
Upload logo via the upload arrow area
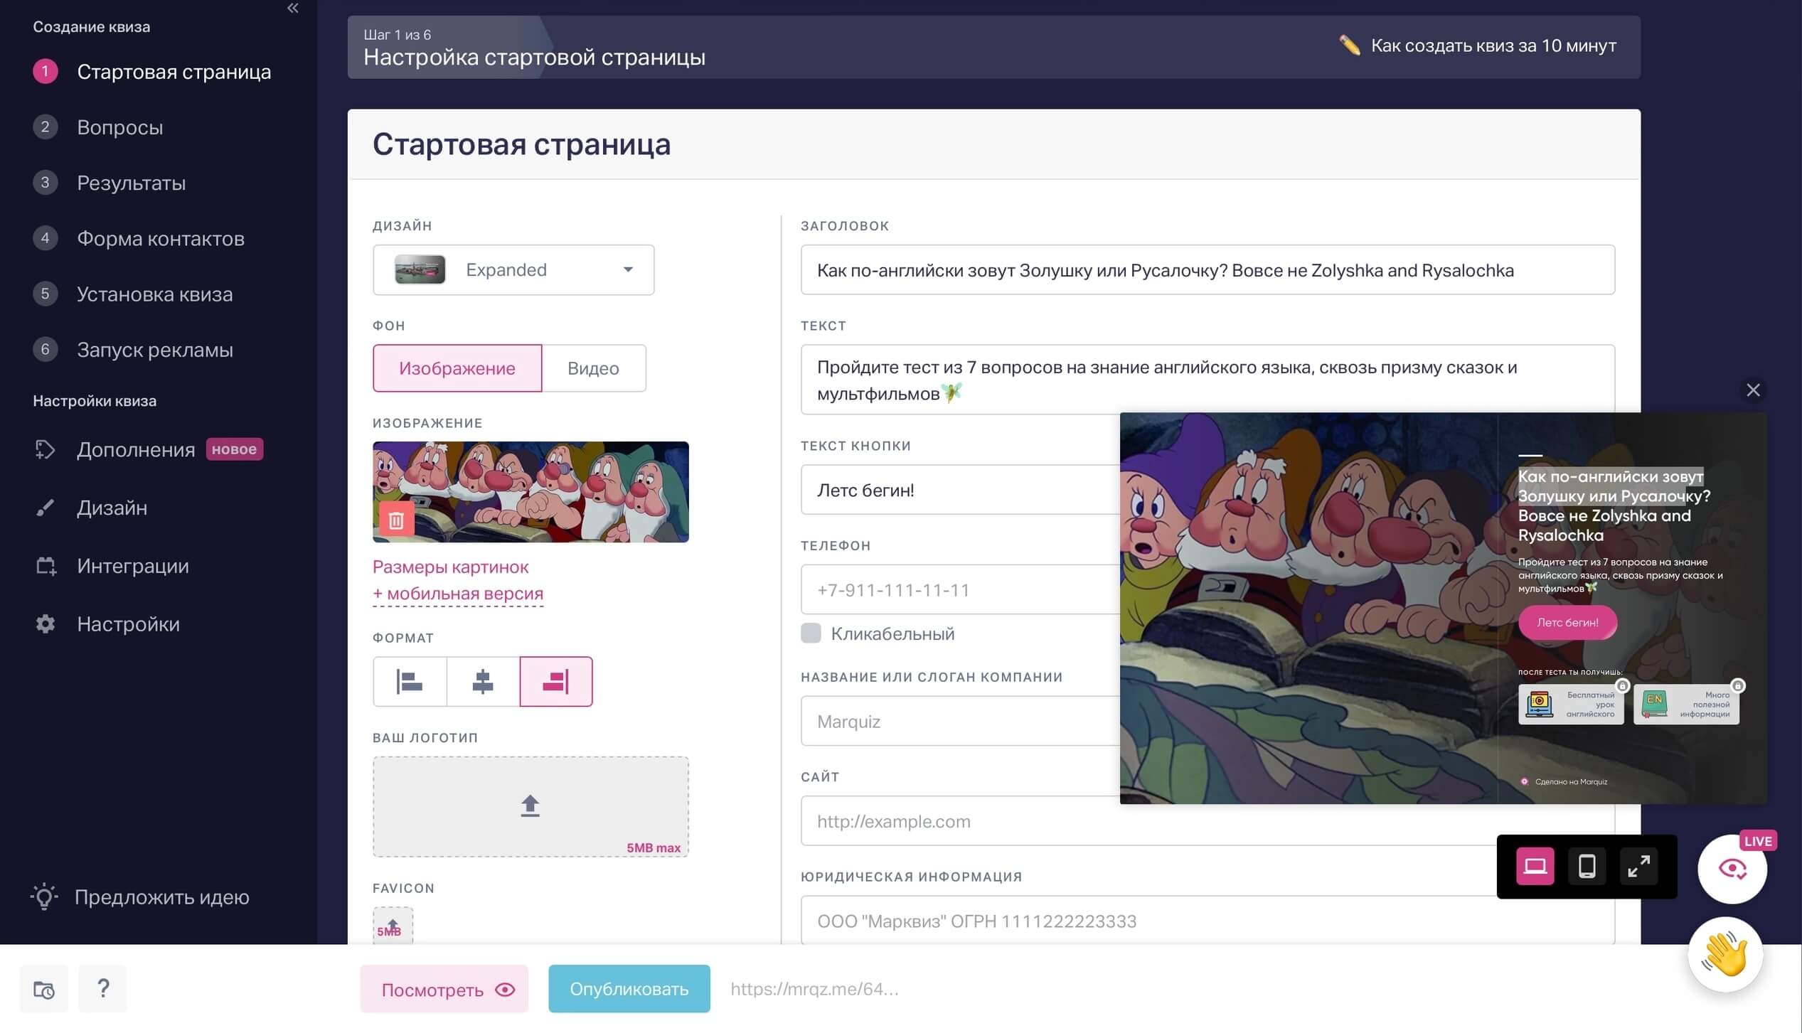click(x=531, y=806)
